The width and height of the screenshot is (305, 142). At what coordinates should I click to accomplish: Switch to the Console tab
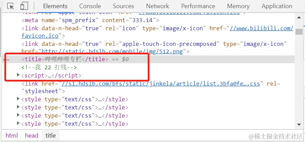click(90, 6)
